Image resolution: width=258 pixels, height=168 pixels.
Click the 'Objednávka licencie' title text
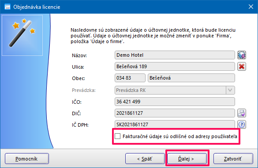coord(37,7)
